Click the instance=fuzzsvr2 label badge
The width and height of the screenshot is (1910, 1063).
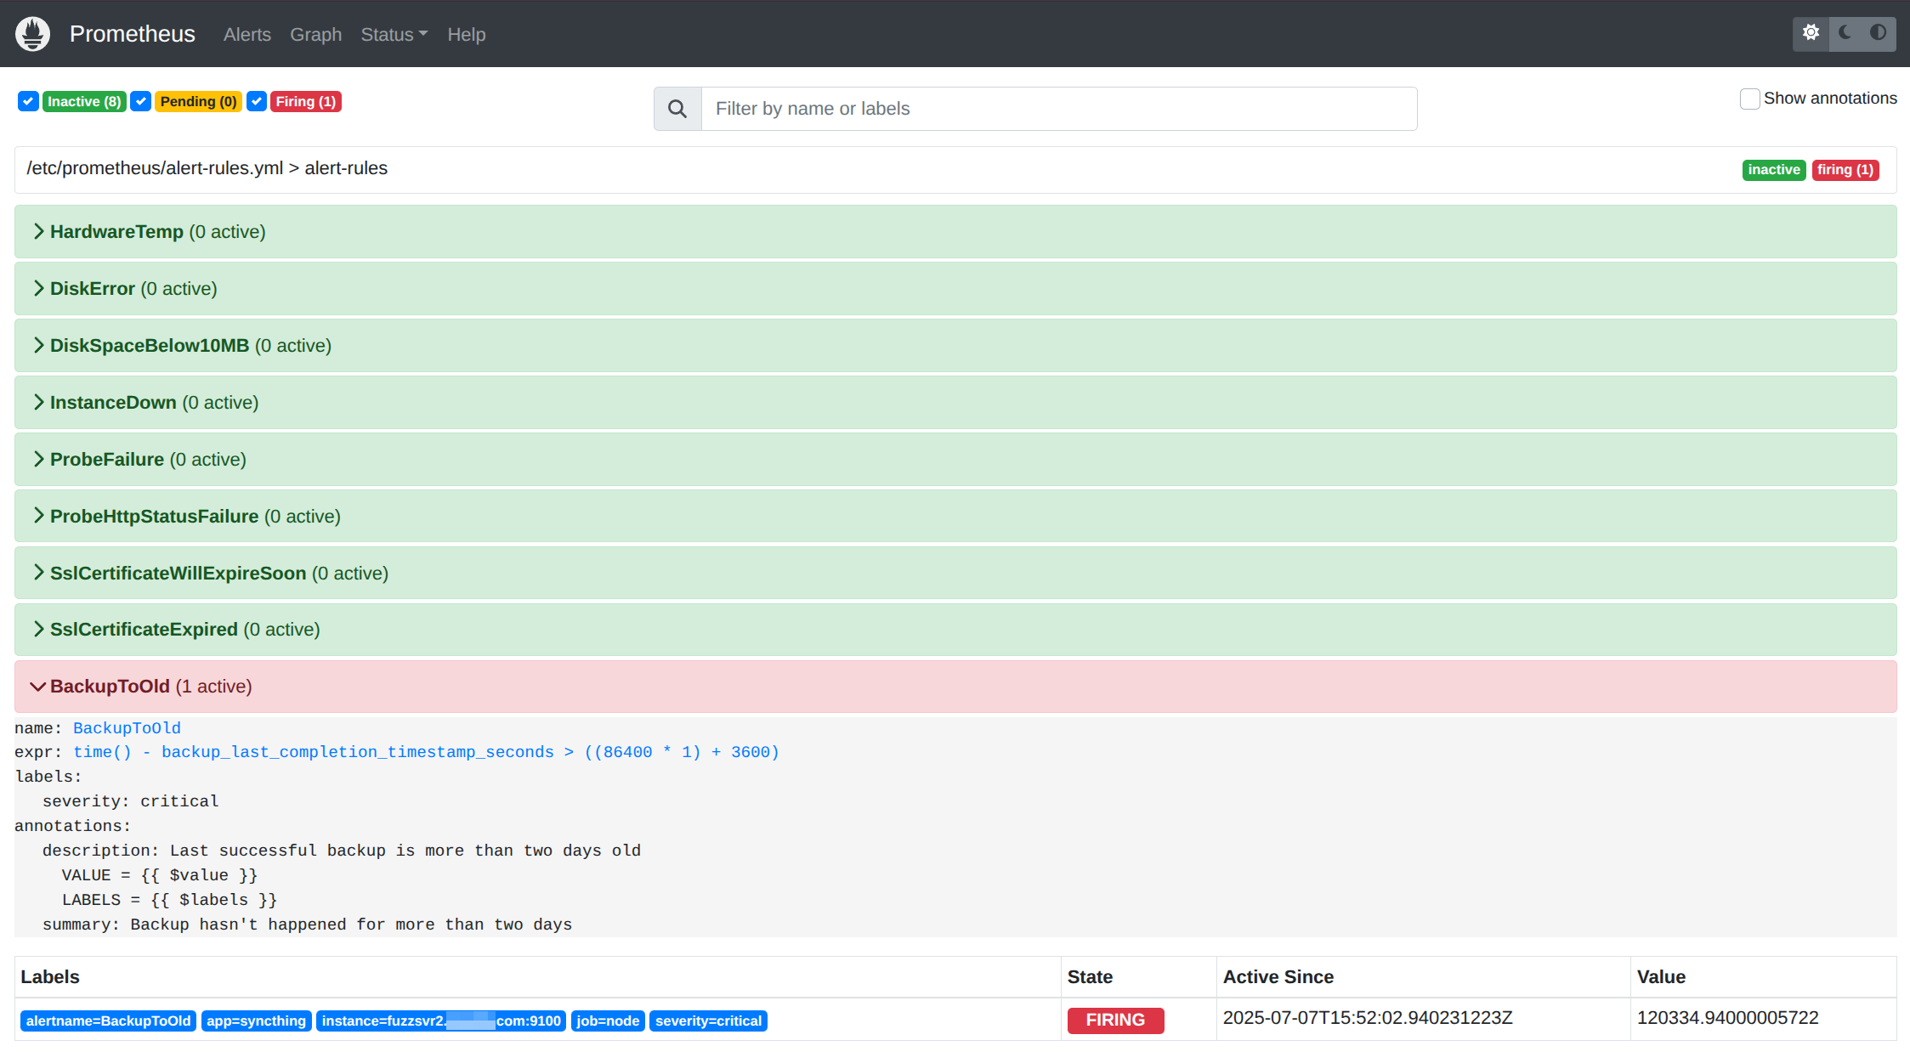[442, 1021]
